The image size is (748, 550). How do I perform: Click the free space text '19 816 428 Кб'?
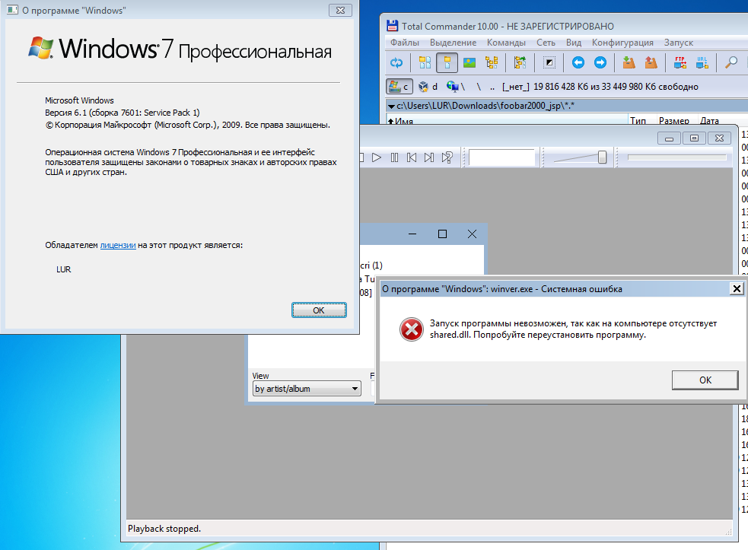click(561, 86)
